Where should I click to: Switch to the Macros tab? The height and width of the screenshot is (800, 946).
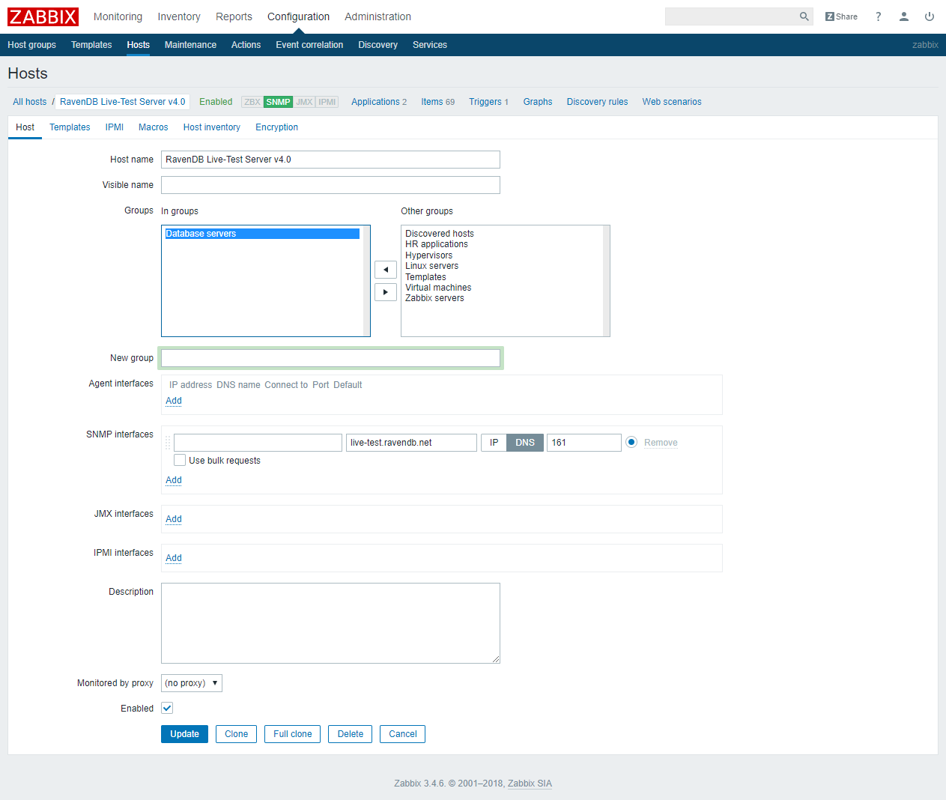click(x=153, y=127)
